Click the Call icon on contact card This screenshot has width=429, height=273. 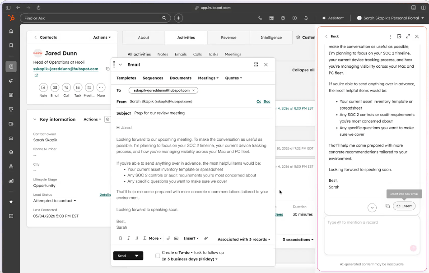[x=66, y=87]
